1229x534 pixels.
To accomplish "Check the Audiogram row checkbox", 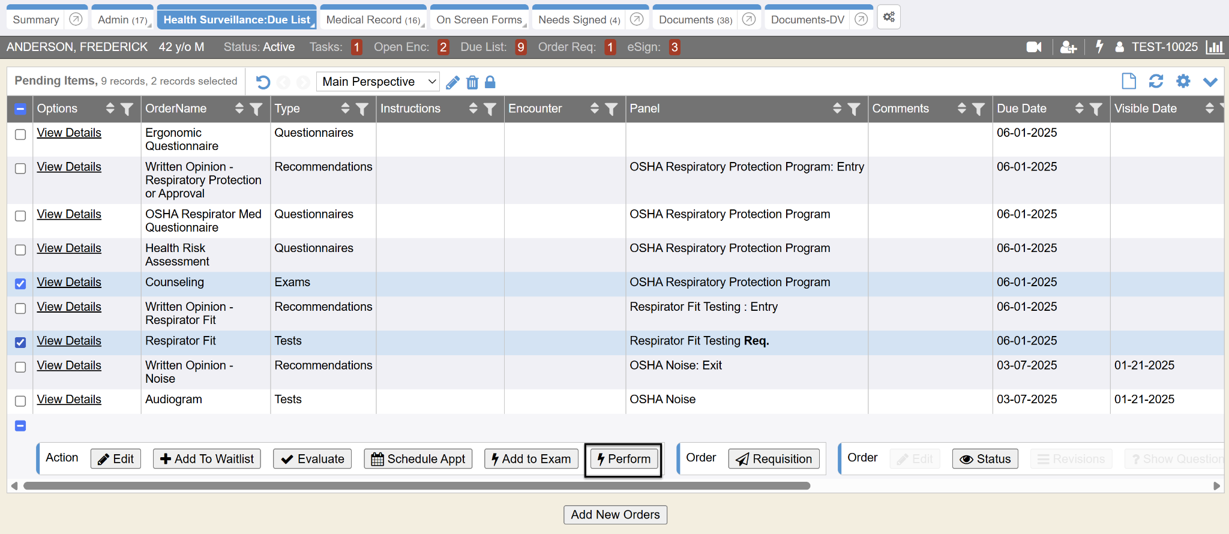I will (20, 401).
